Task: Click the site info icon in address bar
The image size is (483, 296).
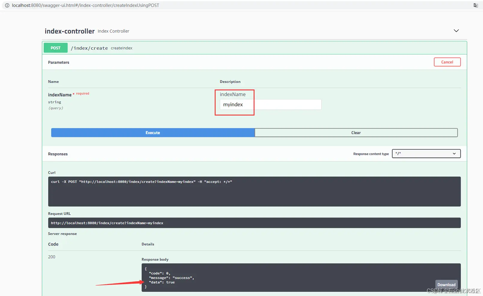Action: (x=7, y=5)
